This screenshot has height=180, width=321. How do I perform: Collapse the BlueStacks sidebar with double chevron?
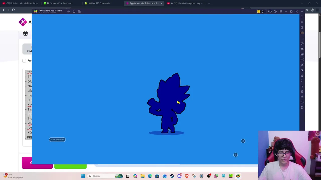[x=302, y=11]
